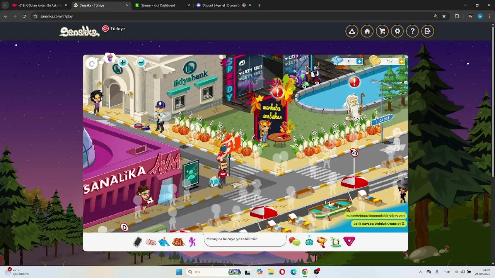This screenshot has height=278, width=495.
Task: Open the purple dancing figure actions icon
Action: 192,242
